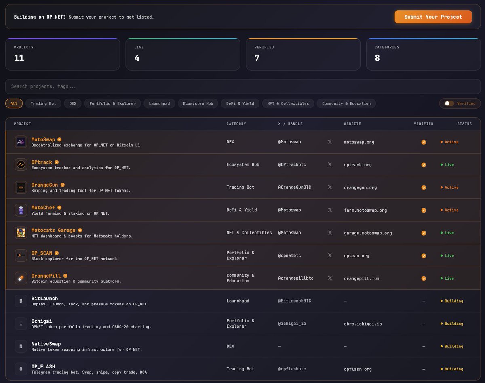Click verified badge beside MotoChef name

click(x=59, y=208)
